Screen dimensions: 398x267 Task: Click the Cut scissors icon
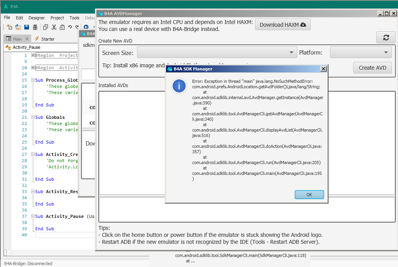54,27
